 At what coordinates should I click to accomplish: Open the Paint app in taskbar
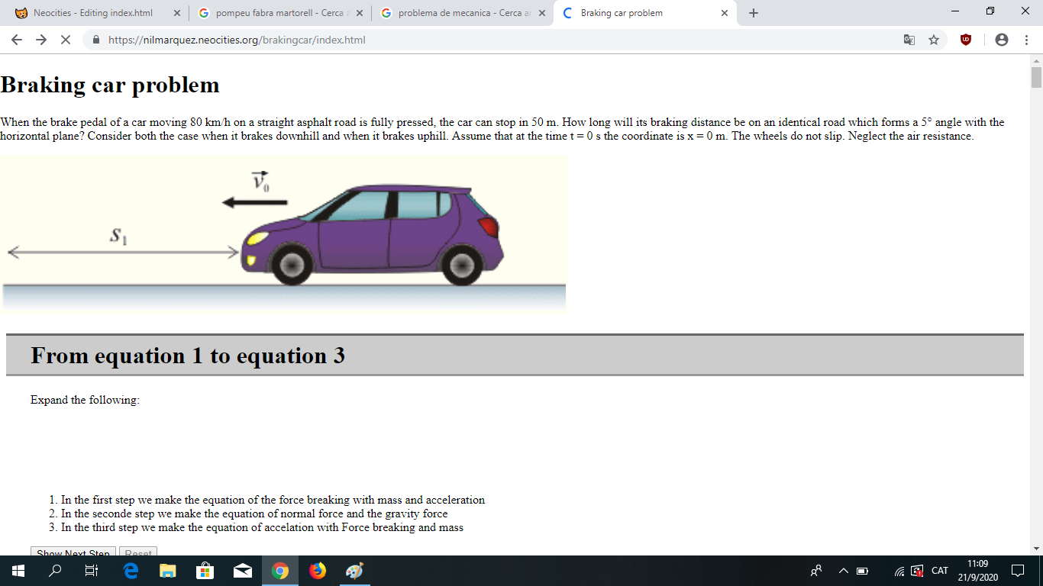(354, 571)
